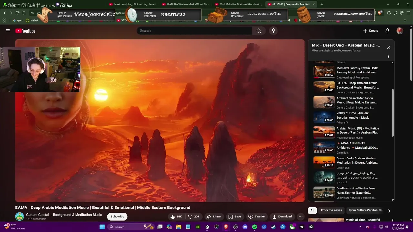Viewport: 413px width, 232px height.
Task: Play ARABIAN NIGHTS Ambiance video
Action: pyautogui.click(x=346, y=148)
